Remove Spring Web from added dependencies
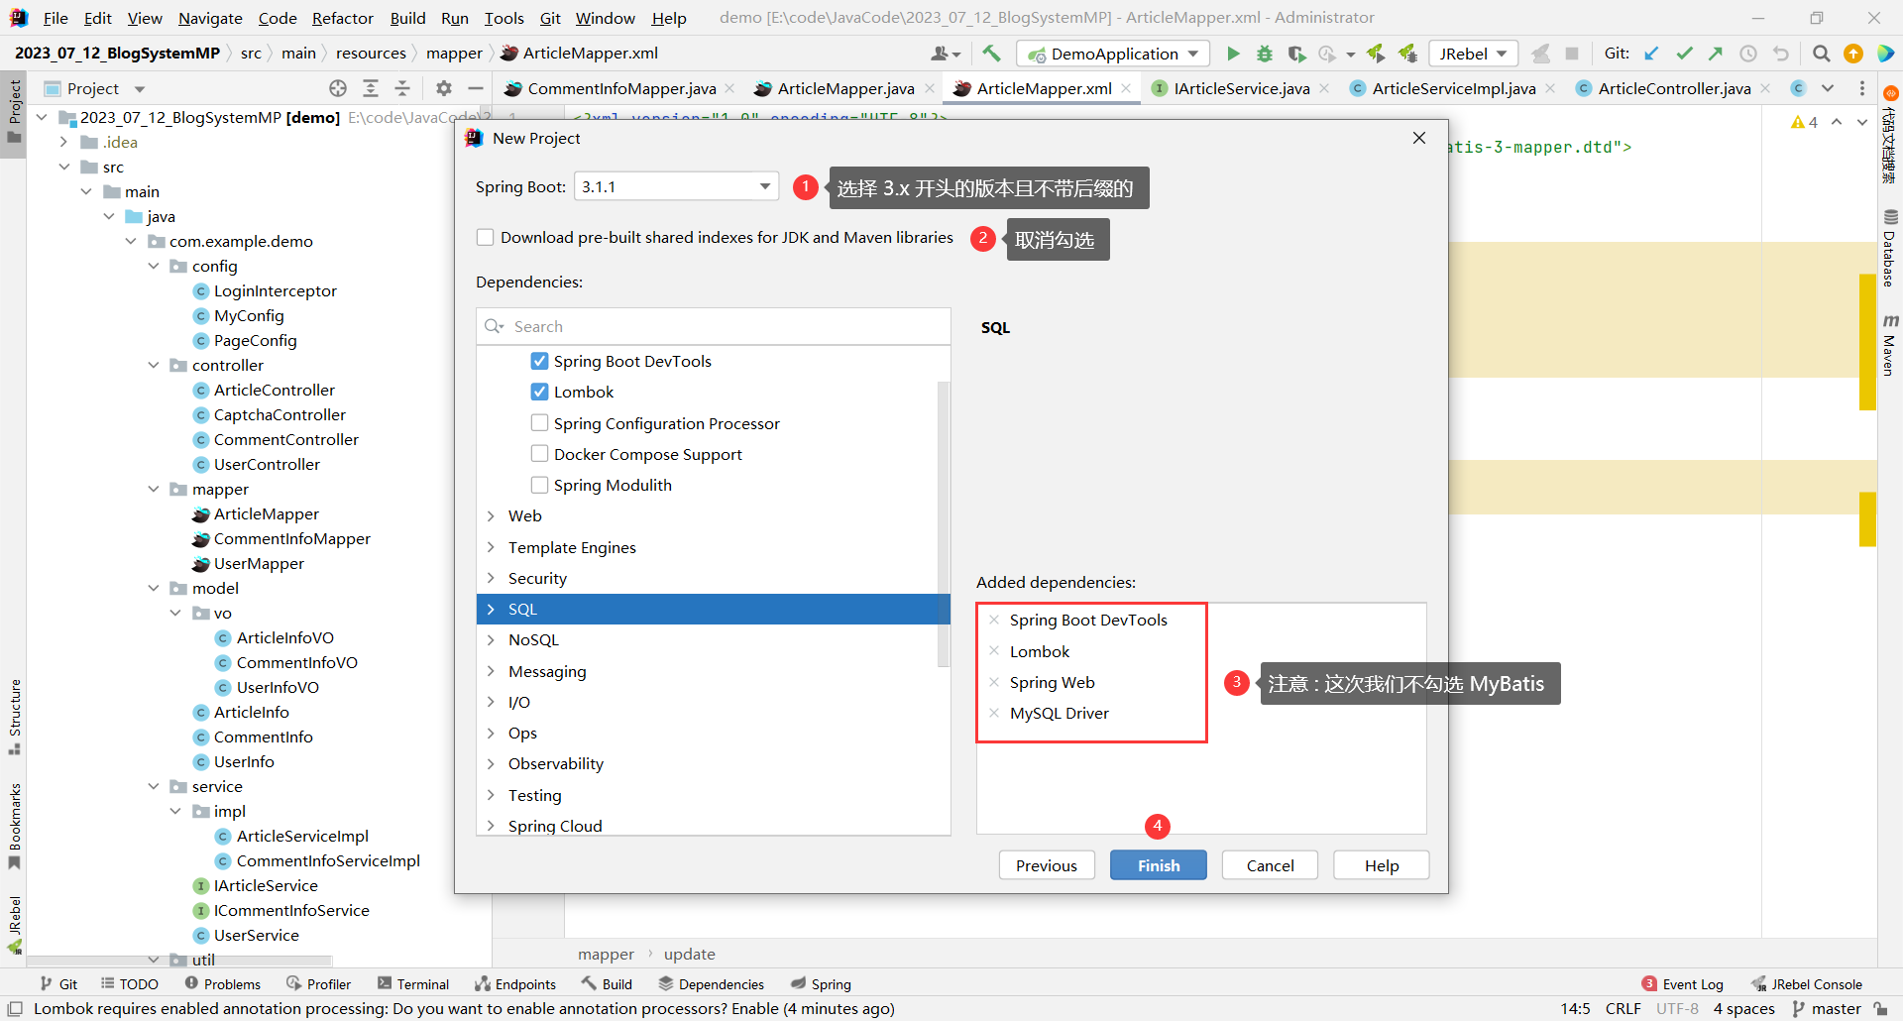1903x1021 pixels. click(x=994, y=682)
